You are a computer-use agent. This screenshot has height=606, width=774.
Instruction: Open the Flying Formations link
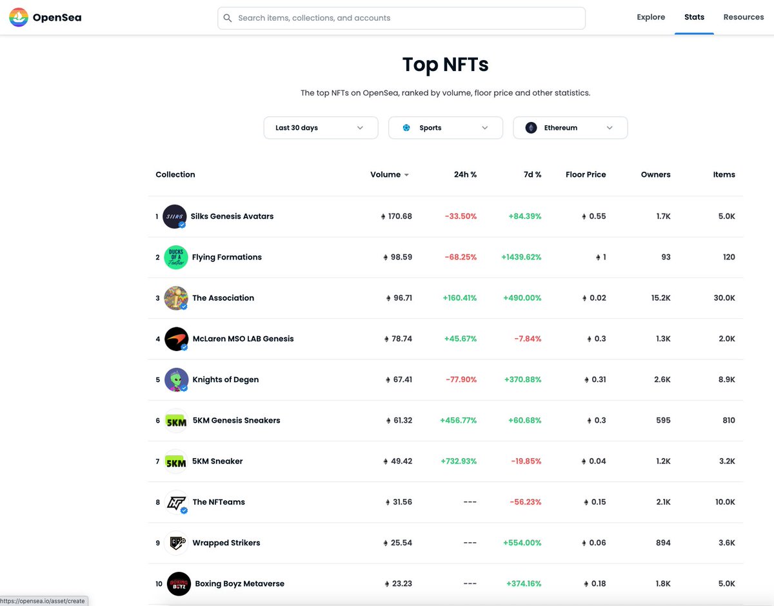[x=227, y=257]
